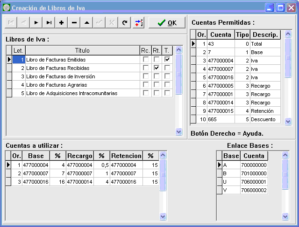Image resolution: width=299 pixels, height=227 pixels.
Task: Click the app icon in title bar
Action: pyautogui.click(x=7, y=7)
